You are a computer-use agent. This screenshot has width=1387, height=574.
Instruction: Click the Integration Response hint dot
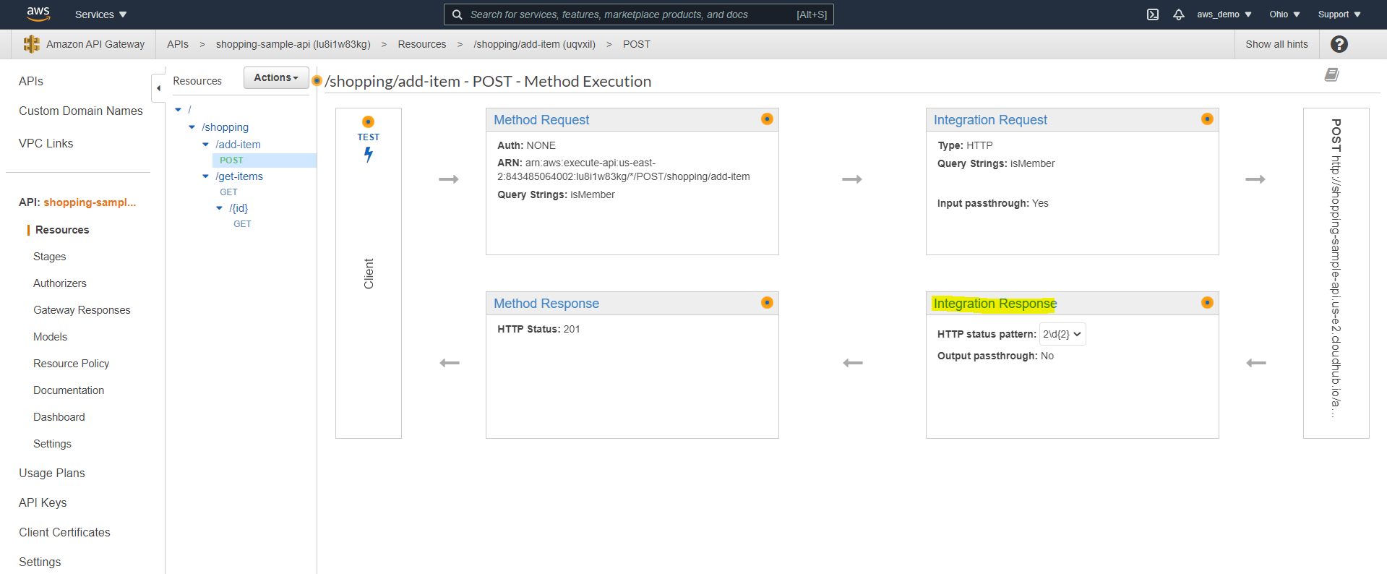point(1207,303)
